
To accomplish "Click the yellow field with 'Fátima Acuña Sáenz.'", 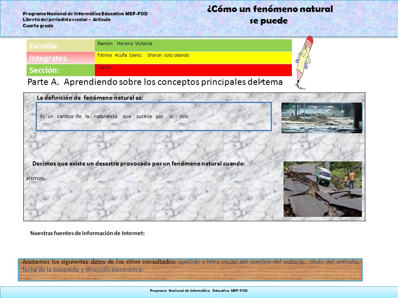I will pyautogui.click(x=193, y=58).
